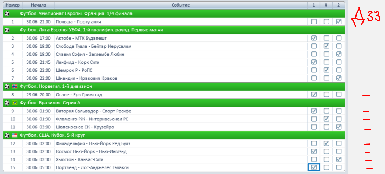Click the soccer ball icon for Лига Европы УЕФА group
This screenshot has width=385, height=174.
tap(7, 30)
